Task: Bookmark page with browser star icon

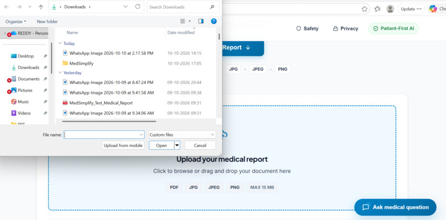Action: tap(364, 9)
